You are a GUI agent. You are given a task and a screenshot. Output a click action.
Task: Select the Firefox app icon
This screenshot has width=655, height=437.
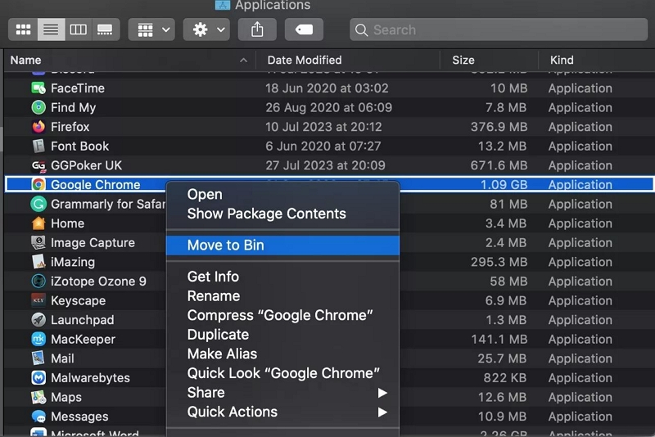38,127
